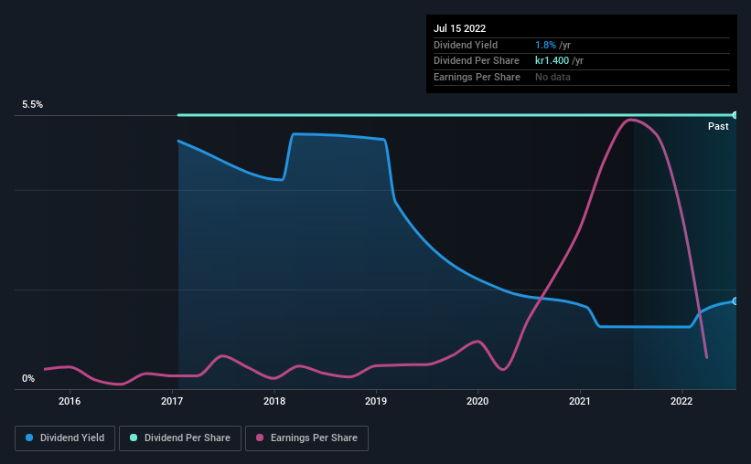751x464 pixels.
Task: Click the teal Dividend Per Share legend dot
Action: coord(134,438)
